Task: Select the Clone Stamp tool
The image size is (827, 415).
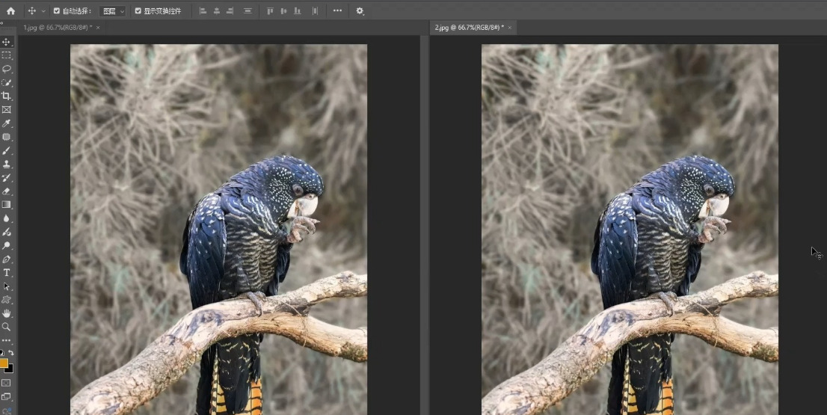Action: 6,164
